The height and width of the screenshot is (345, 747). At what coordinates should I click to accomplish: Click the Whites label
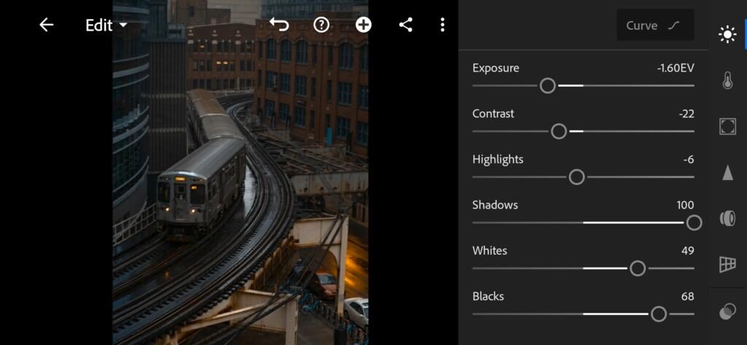489,251
